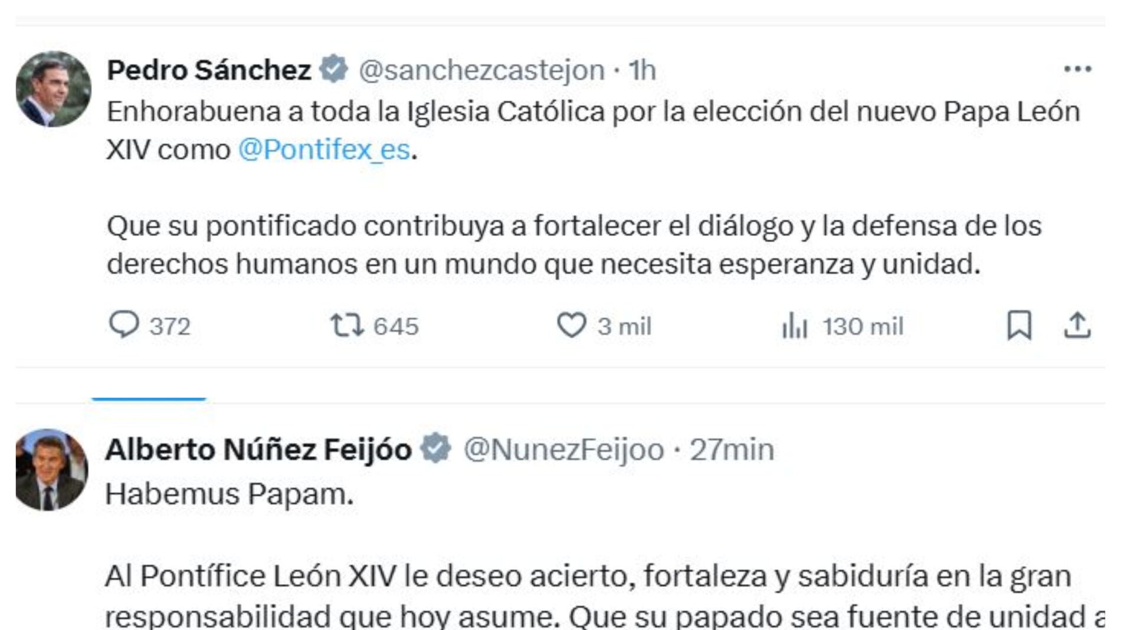The image size is (1121, 630).
Task: Click Alberto Núñez Feijóo's profile picture
Action: (52, 470)
